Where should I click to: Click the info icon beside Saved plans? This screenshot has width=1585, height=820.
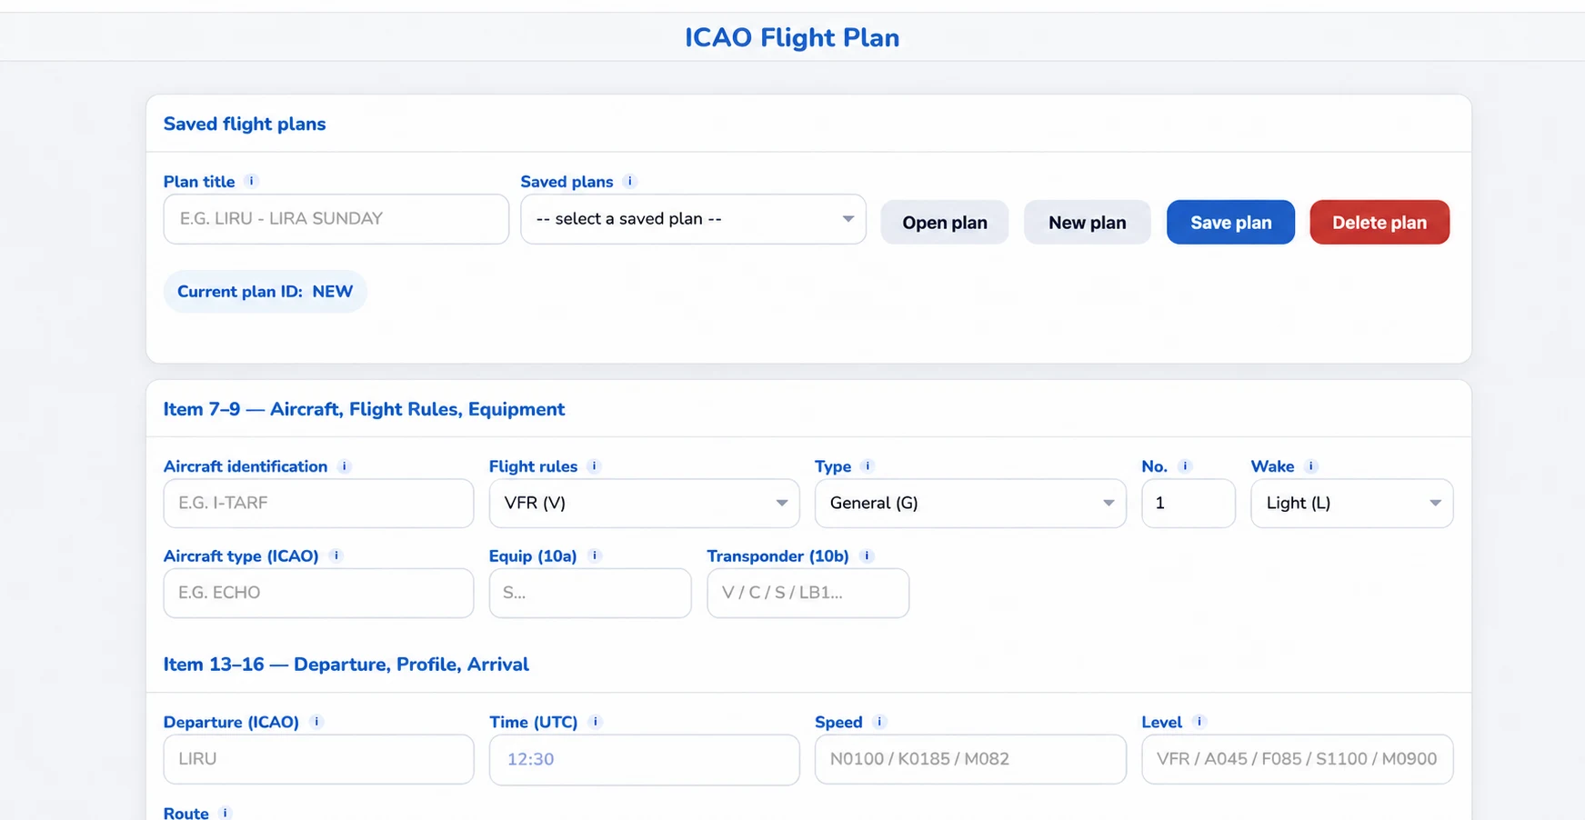point(629,181)
